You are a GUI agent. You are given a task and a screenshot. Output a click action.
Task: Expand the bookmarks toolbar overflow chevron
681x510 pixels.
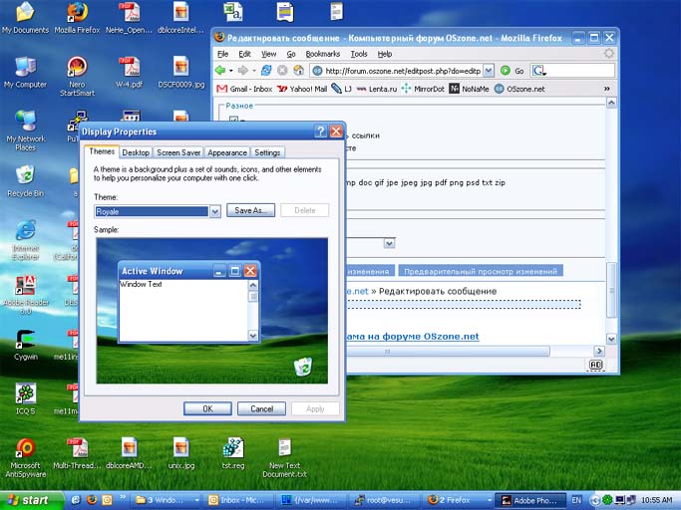point(609,89)
